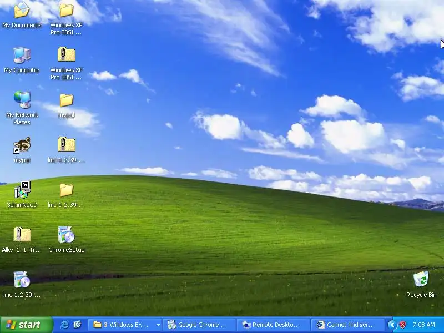Screen dimensions: 444x333
Task: Expand the Windows Explorer group dropdown arrow
Action: pyautogui.click(x=158, y=325)
